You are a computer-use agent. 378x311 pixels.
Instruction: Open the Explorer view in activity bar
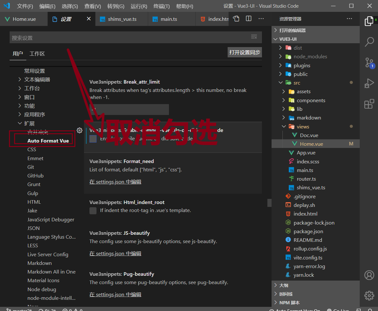tap(369, 21)
